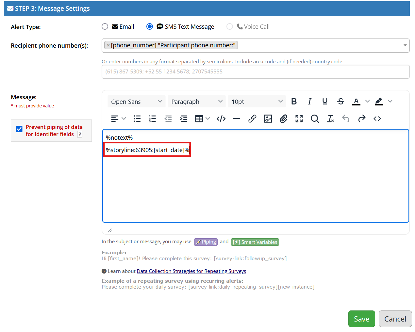Viewport: 415px width, 332px height.
Task: Increase indent in the editor
Action: click(184, 119)
